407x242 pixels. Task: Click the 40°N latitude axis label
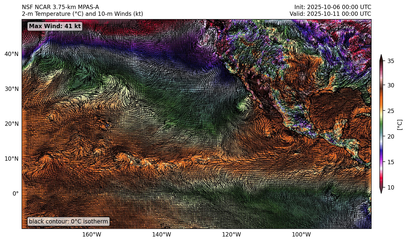(x=11, y=54)
